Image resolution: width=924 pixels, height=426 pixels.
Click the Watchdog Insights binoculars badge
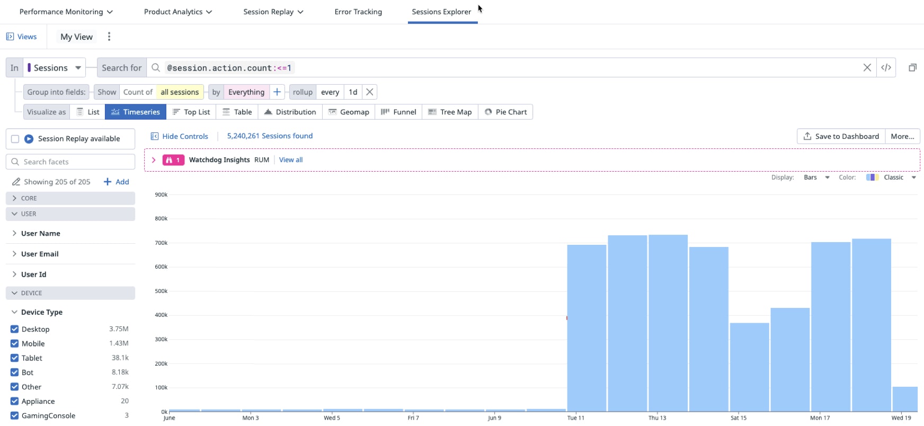(x=173, y=160)
